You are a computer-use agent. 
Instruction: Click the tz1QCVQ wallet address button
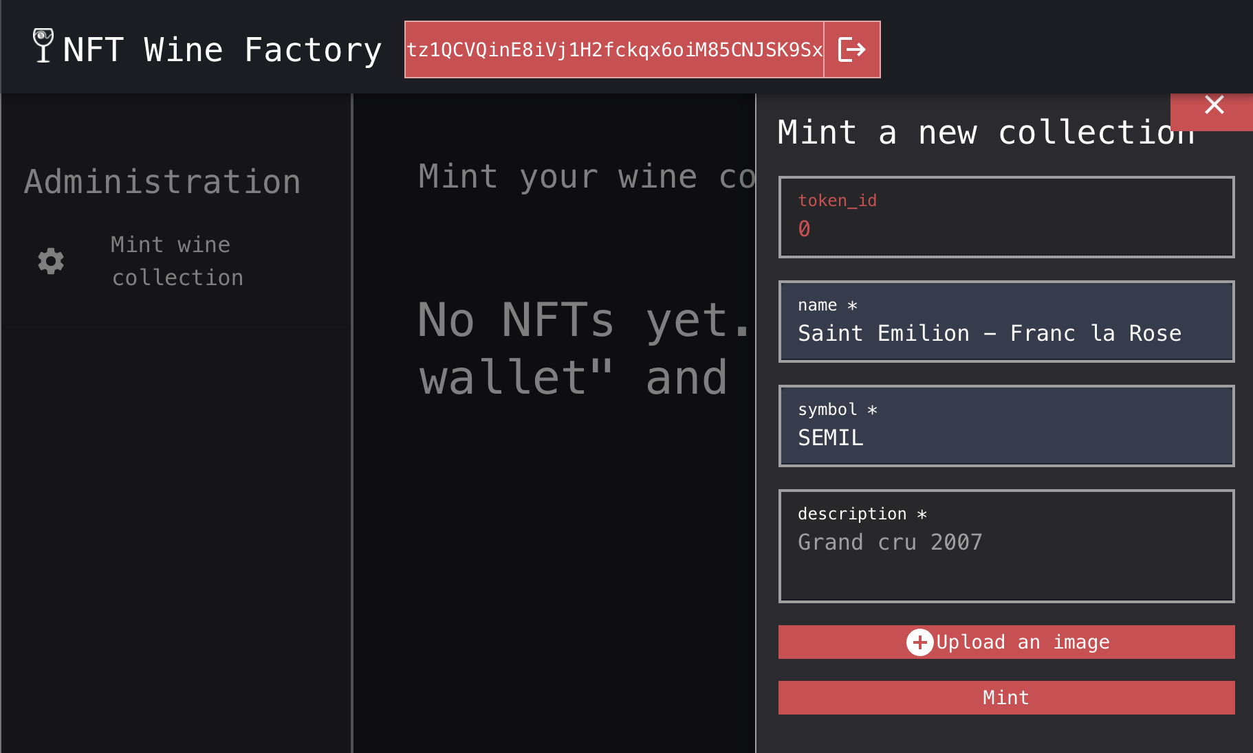(614, 49)
